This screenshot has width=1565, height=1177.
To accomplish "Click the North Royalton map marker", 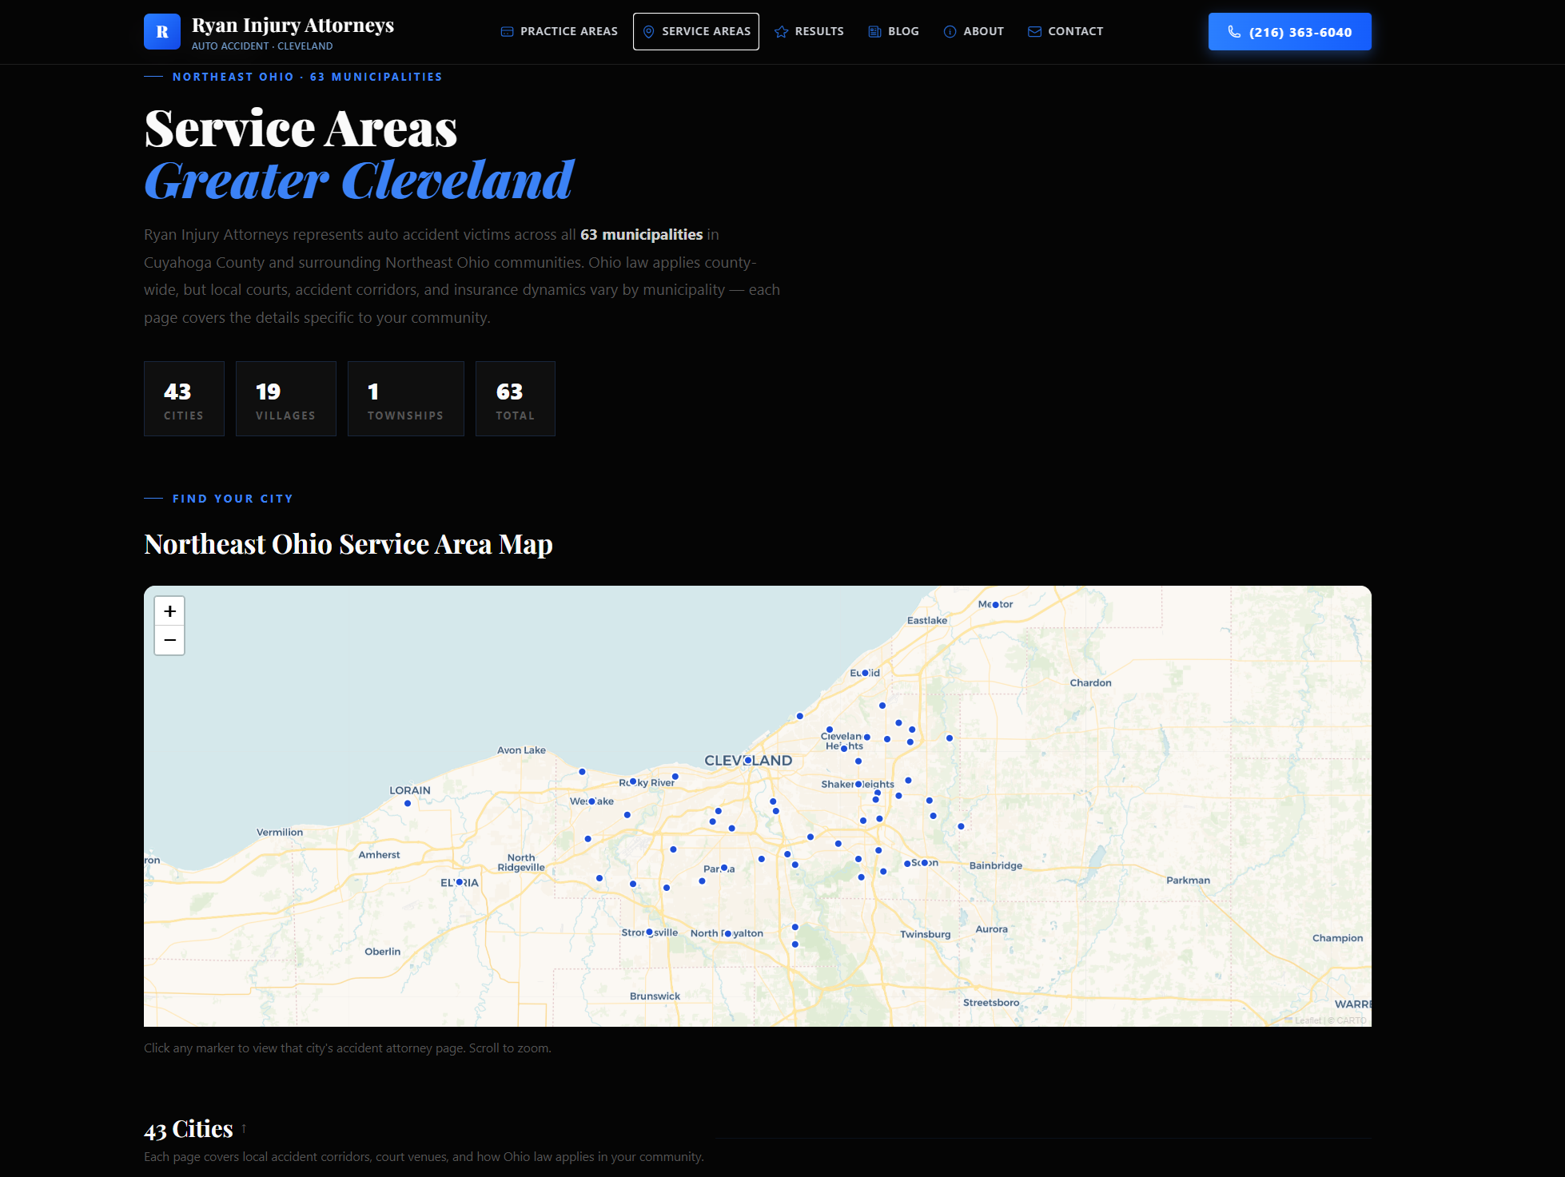I will click(x=727, y=933).
